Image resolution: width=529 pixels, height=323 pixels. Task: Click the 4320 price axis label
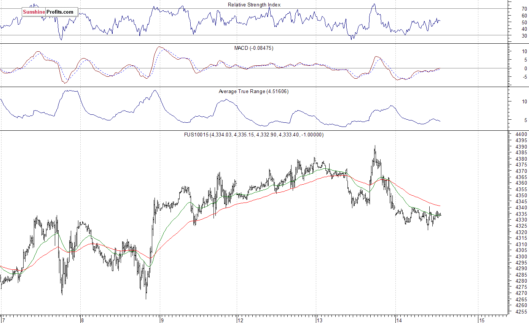point(522,232)
